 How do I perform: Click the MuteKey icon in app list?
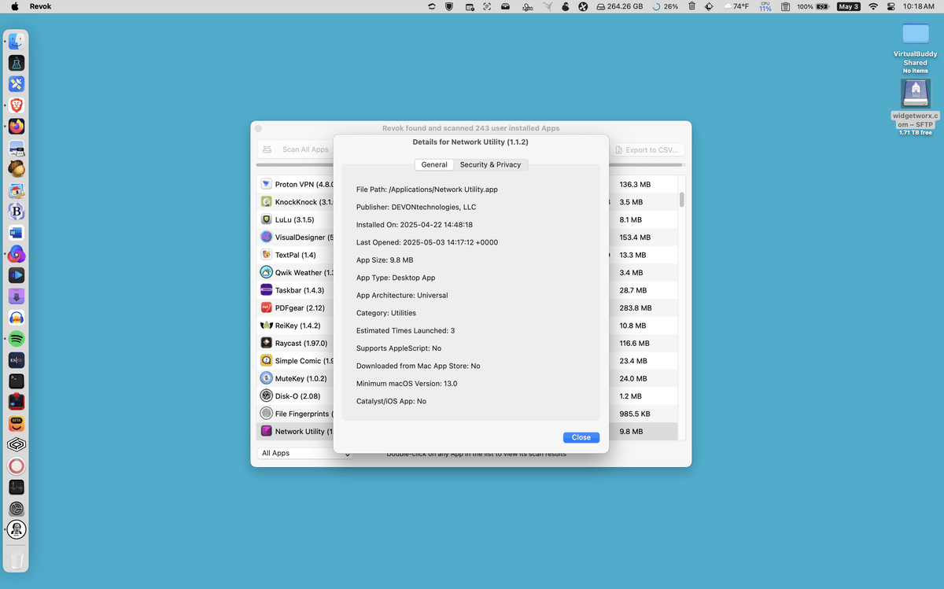266,378
